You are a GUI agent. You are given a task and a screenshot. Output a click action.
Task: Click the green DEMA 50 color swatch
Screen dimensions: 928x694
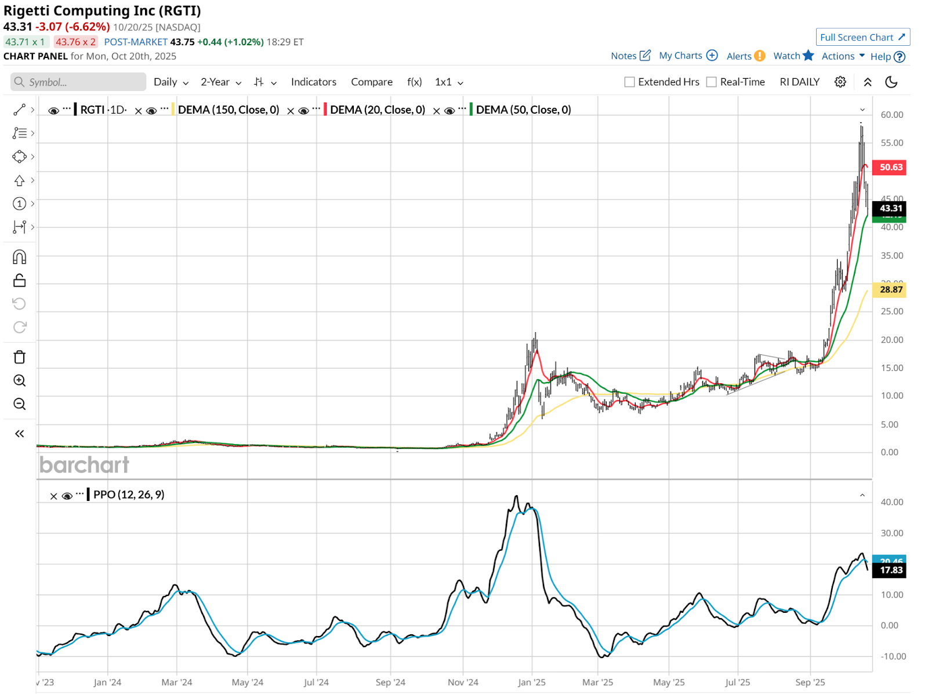pyautogui.click(x=471, y=109)
